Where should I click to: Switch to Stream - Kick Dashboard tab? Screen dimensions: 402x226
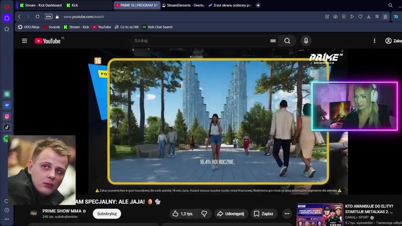click(x=41, y=5)
